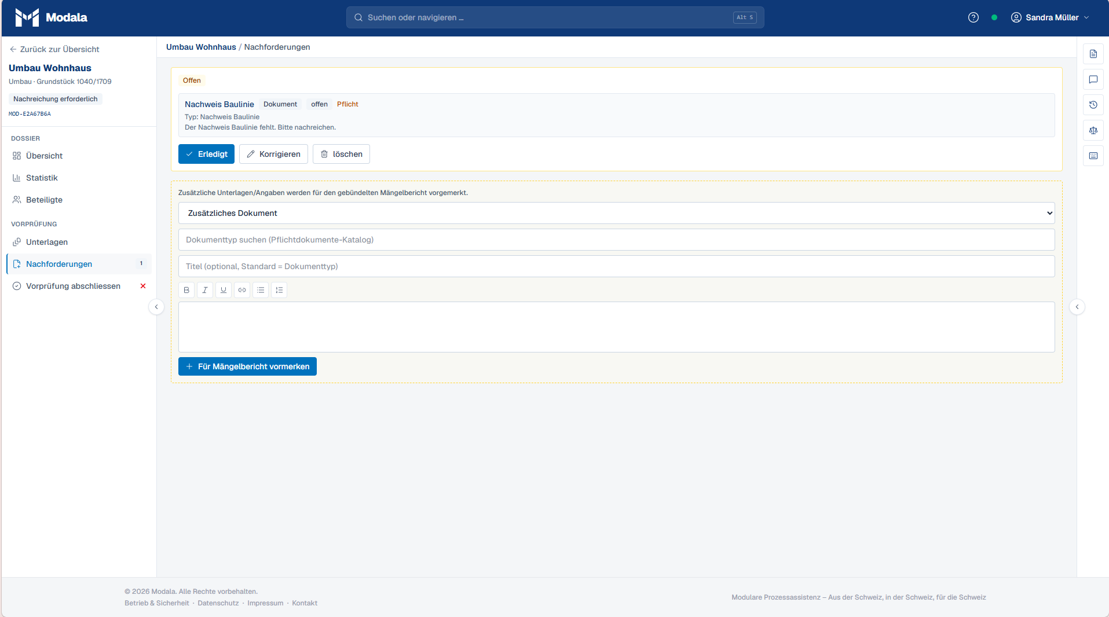Mark the Nachforderung as Erledigt

coord(206,154)
